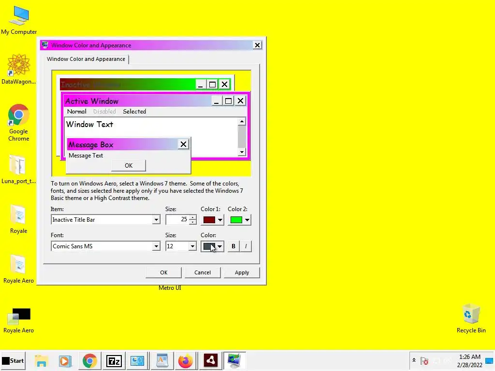Decrease item size with down spinner
The height and width of the screenshot is (371, 495).
click(x=192, y=222)
